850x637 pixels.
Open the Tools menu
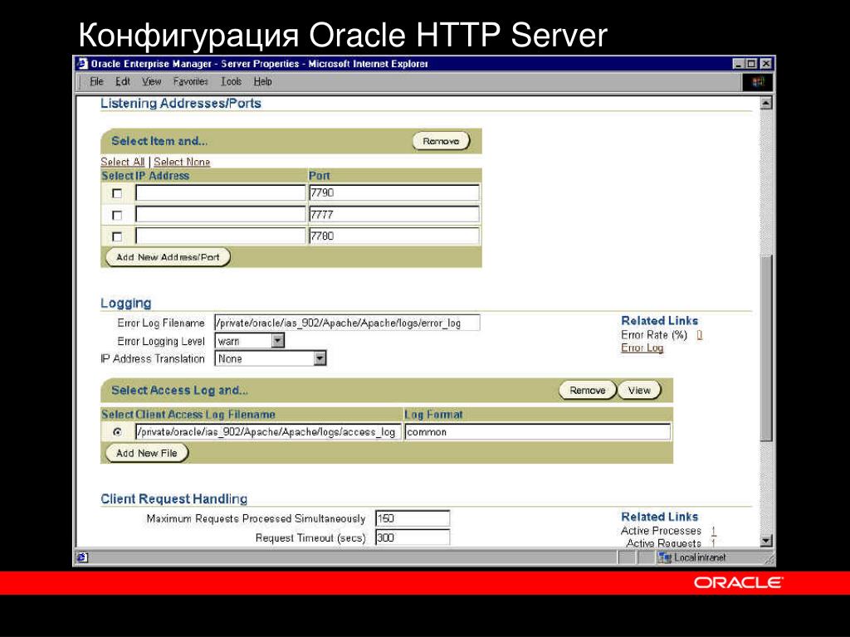point(231,82)
